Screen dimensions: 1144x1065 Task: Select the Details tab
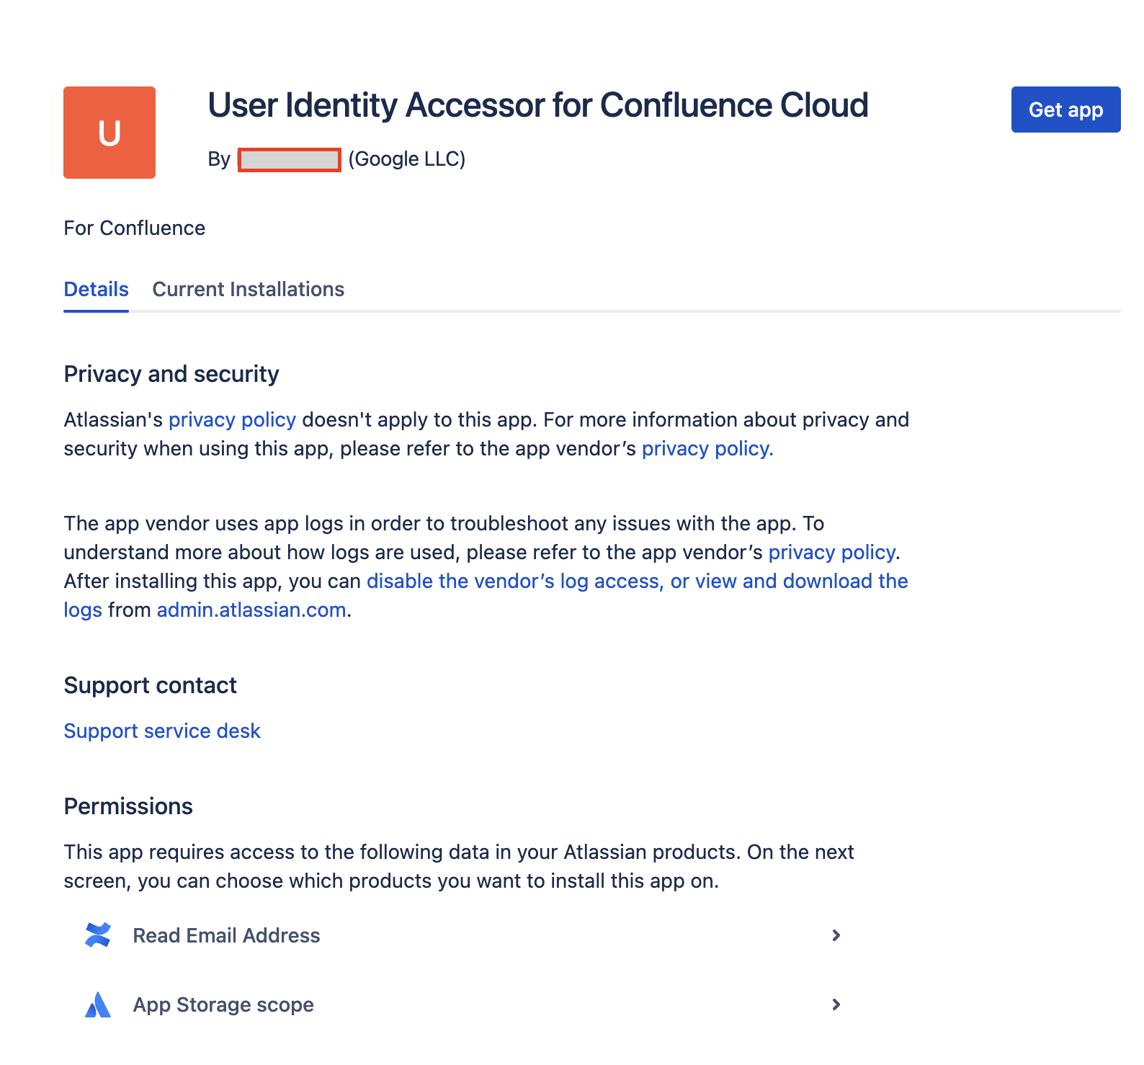click(96, 290)
